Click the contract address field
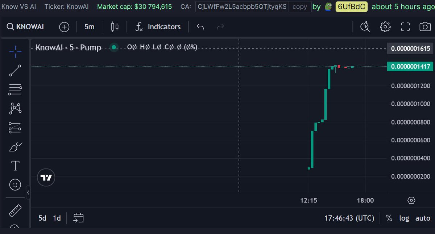This screenshot has height=234, width=435. coord(242,7)
